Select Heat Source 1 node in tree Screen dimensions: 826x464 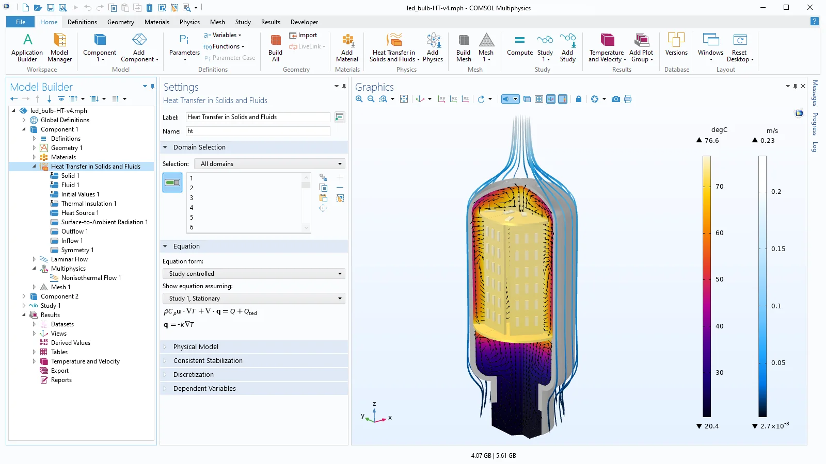80,213
